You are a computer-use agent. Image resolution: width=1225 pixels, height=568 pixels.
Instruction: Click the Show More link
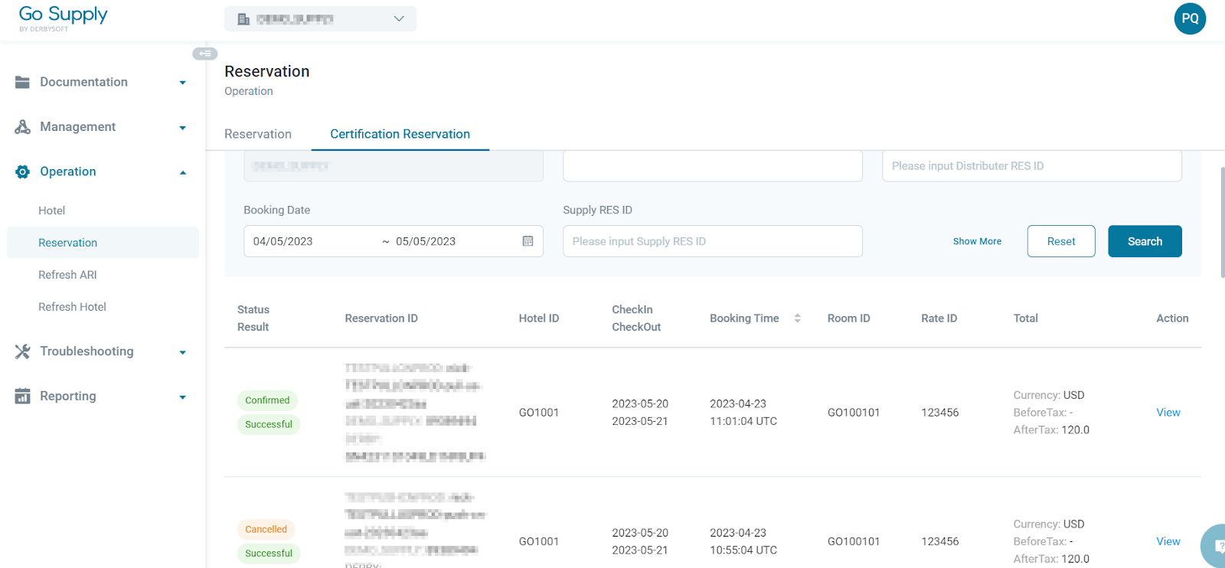click(977, 241)
